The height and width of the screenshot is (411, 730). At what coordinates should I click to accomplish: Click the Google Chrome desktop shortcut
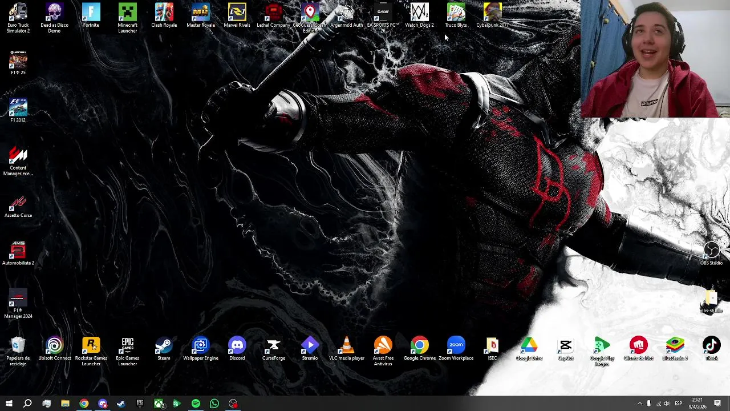coord(420,349)
